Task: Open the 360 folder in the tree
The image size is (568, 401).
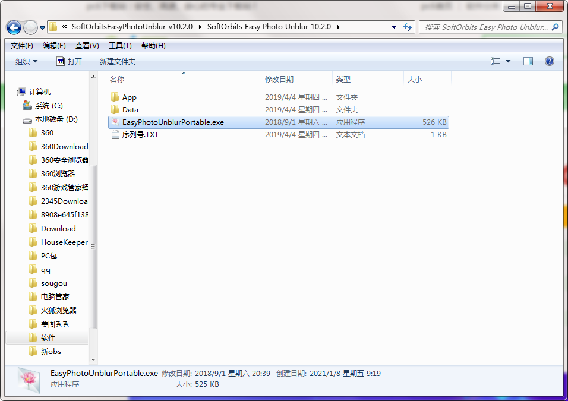Action: click(47, 133)
